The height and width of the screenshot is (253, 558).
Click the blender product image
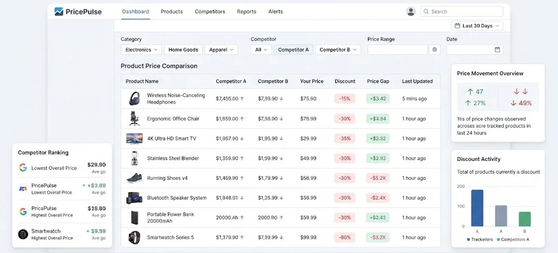(x=134, y=158)
